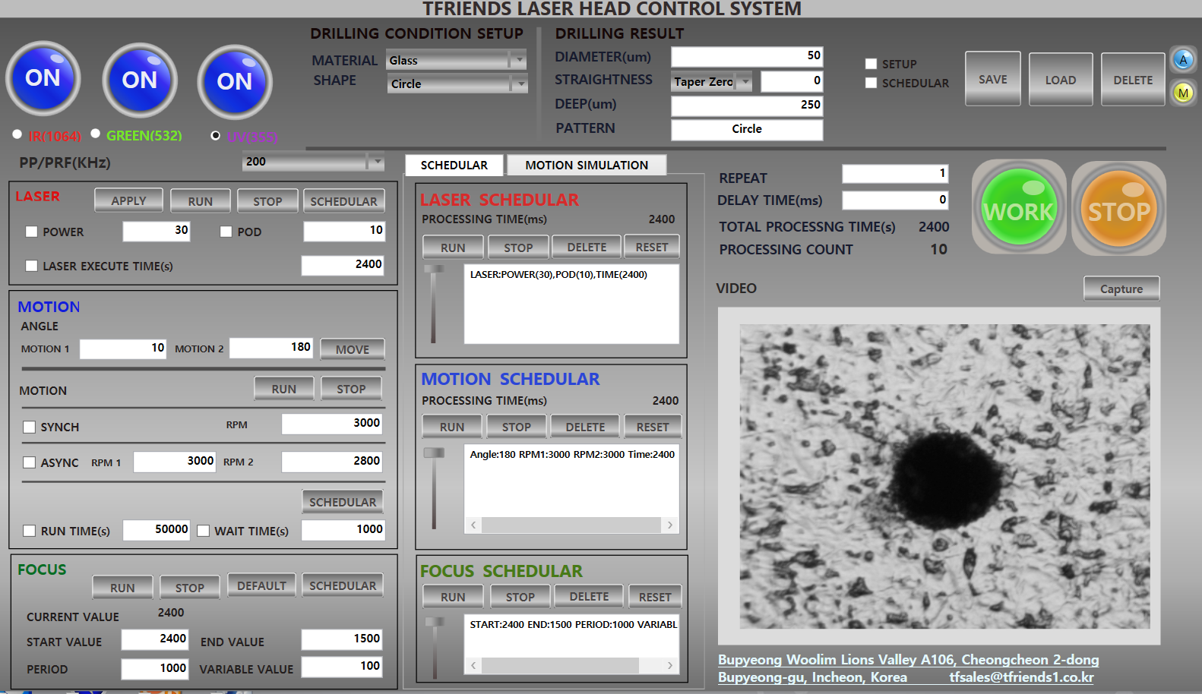The image size is (1202, 694).
Task: Click the orange STOP button
Action: [x=1119, y=208]
